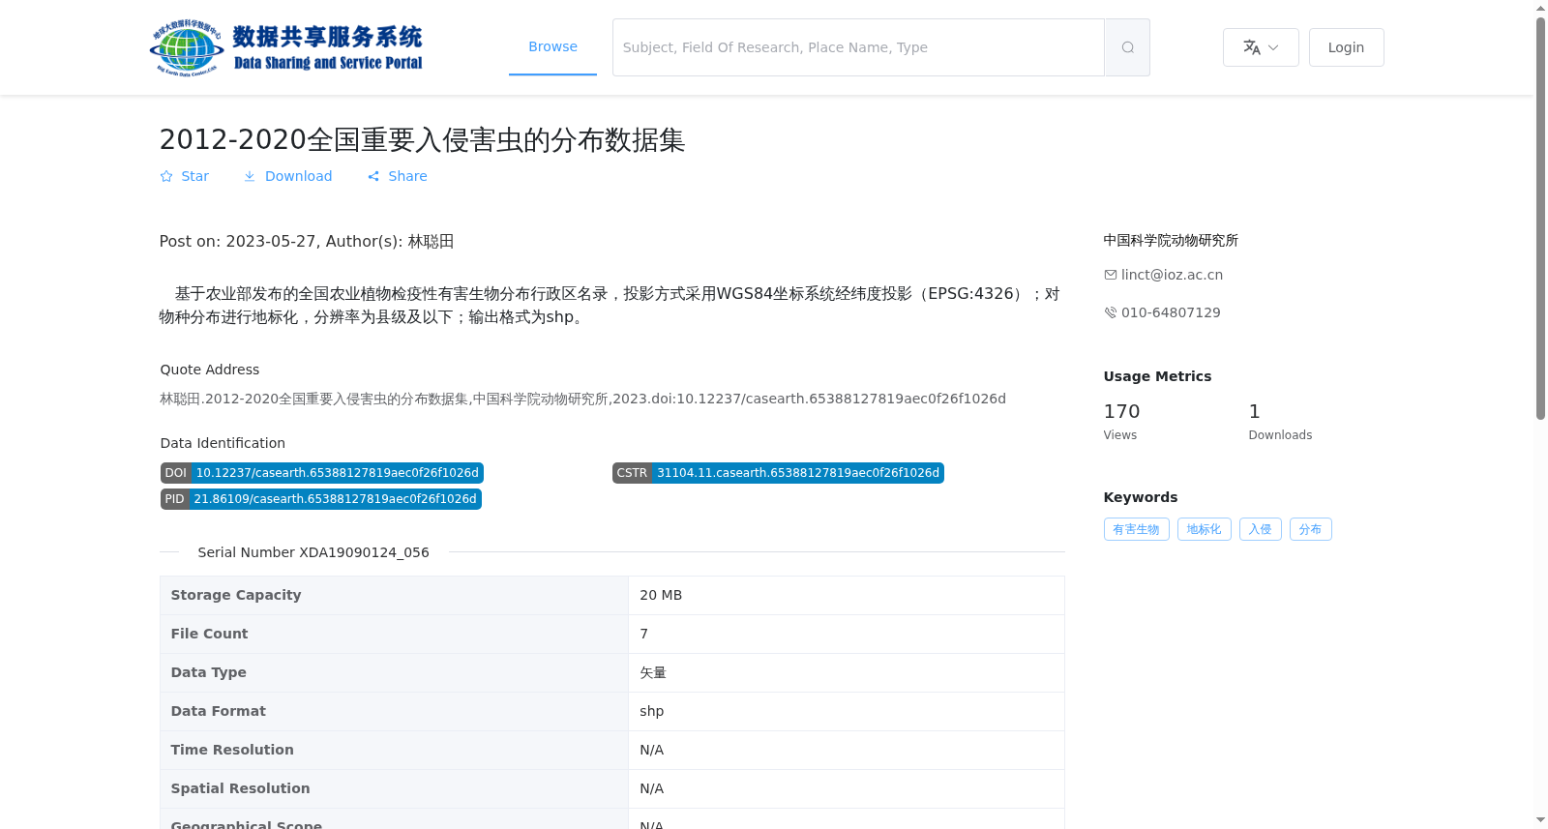Open the language translation dropdown
The image size is (1548, 829).
point(1261,47)
